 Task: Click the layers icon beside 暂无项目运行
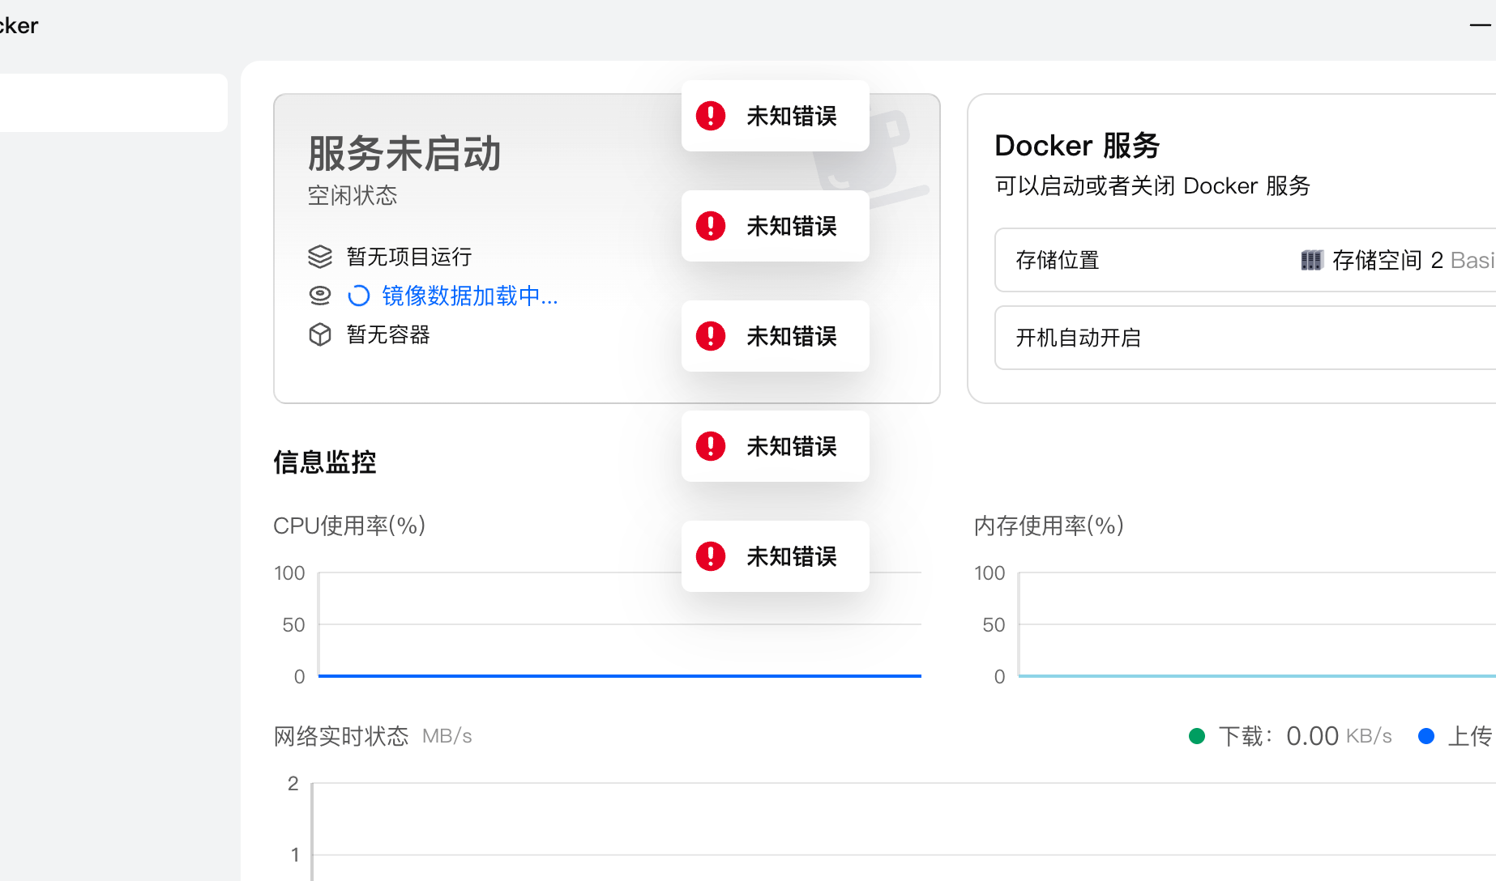coord(320,257)
